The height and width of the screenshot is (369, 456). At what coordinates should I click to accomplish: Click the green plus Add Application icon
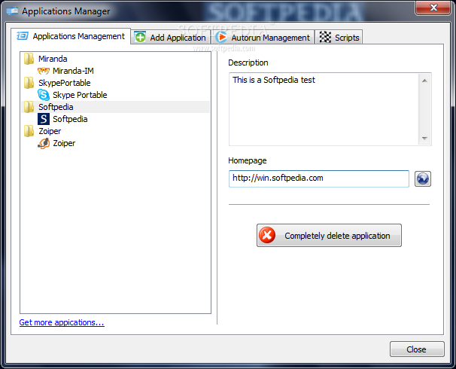pyautogui.click(x=141, y=37)
